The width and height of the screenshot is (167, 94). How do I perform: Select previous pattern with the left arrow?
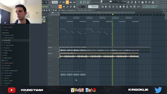(x=87, y=7)
